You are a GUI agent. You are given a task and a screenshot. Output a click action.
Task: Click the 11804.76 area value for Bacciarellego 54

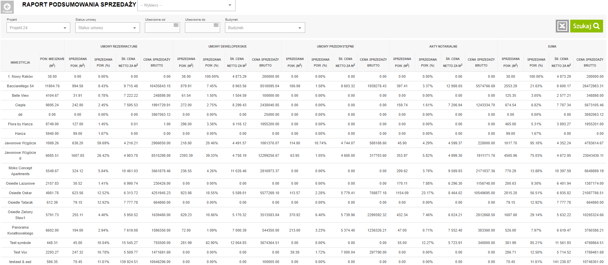point(52,86)
